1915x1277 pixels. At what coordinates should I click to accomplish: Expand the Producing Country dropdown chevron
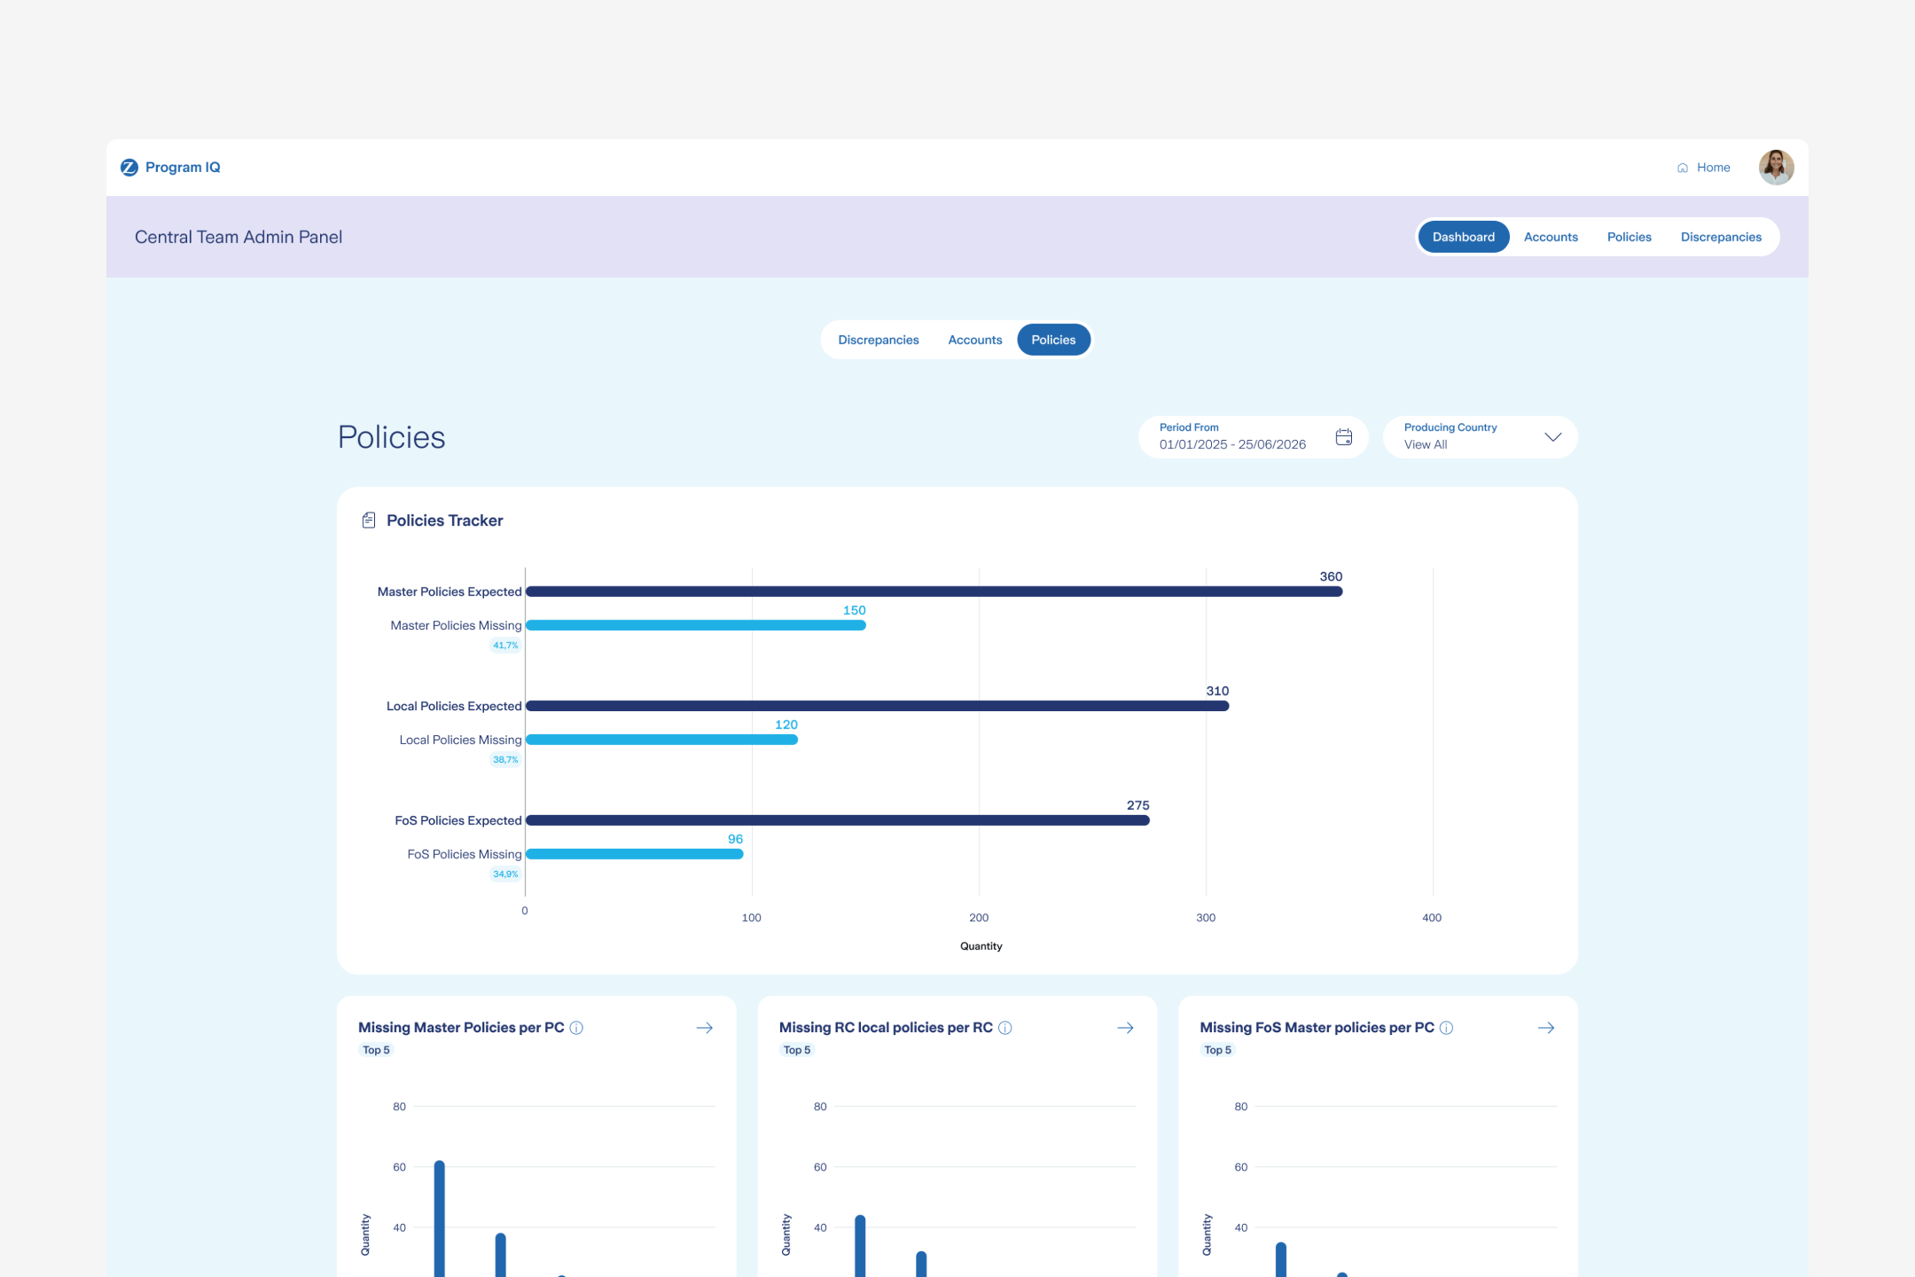tap(1552, 437)
